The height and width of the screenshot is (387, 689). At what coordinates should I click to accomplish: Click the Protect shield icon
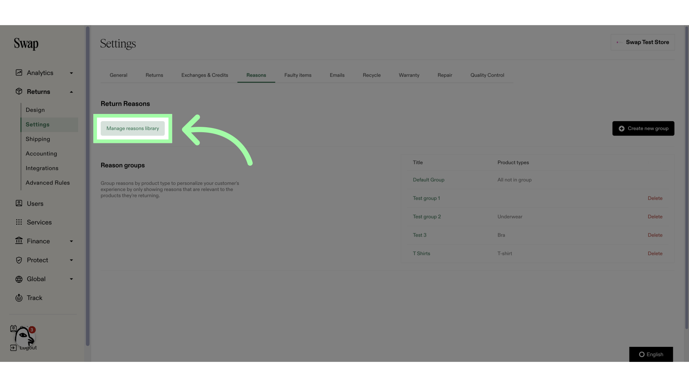(x=19, y=260)
